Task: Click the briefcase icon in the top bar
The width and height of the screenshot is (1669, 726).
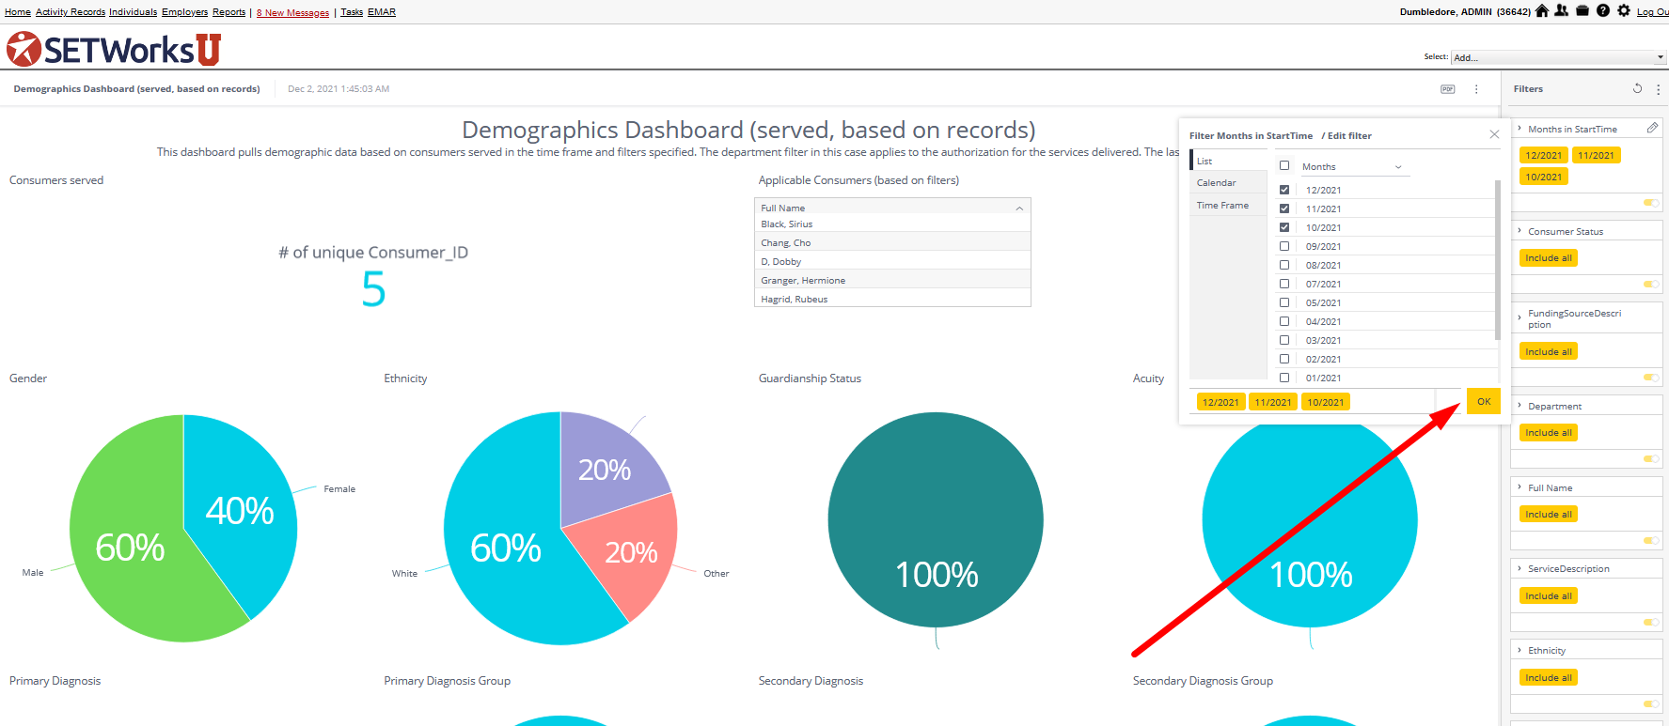Action: [1582, 11]
